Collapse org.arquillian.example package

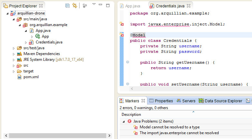[20, 25]
